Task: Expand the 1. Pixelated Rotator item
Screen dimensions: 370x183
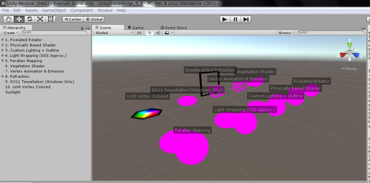Action: [3, 40]
